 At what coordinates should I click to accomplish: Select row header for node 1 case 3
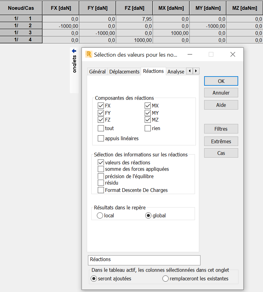[x=21, y=33]
